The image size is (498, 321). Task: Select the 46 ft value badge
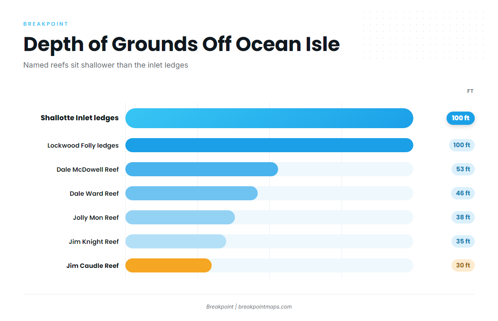[x=463, y=193]
